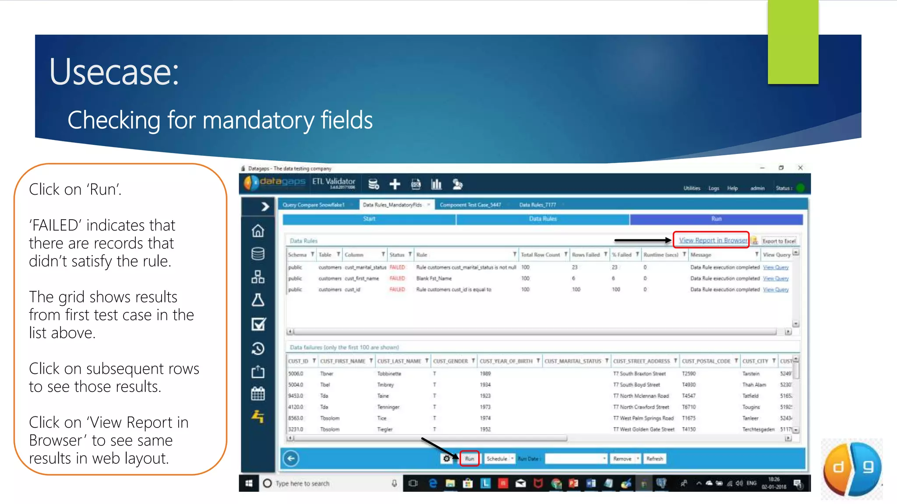Open the sidebar checkbox test plans icon

click(x=258, y=324)
